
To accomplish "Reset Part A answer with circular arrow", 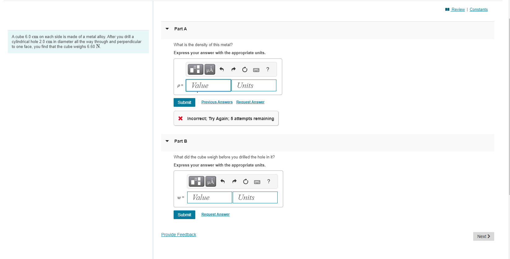I will coord(245,69).
